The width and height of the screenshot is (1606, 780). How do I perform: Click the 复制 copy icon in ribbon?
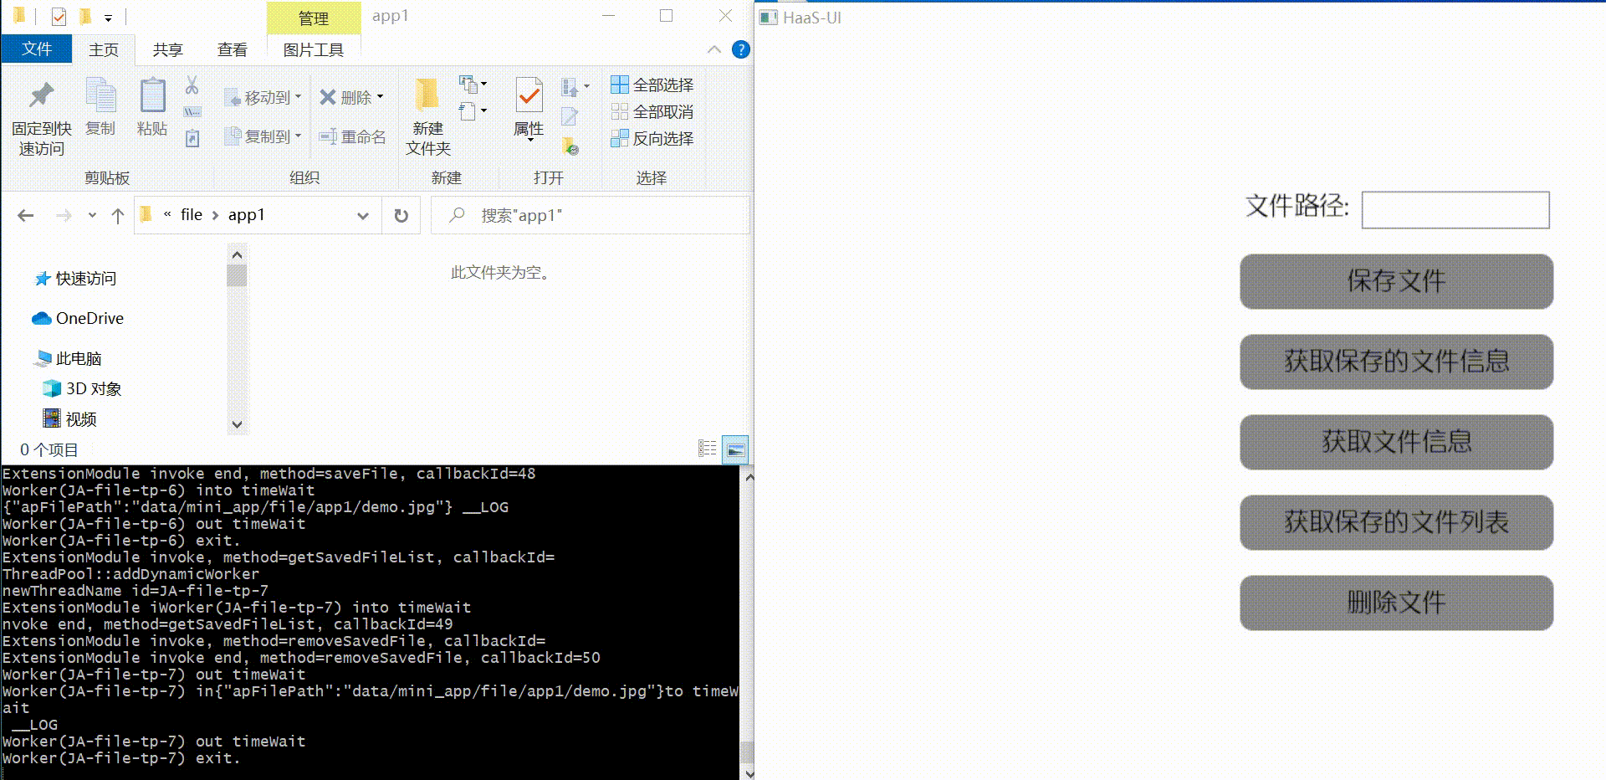point(100,95)
